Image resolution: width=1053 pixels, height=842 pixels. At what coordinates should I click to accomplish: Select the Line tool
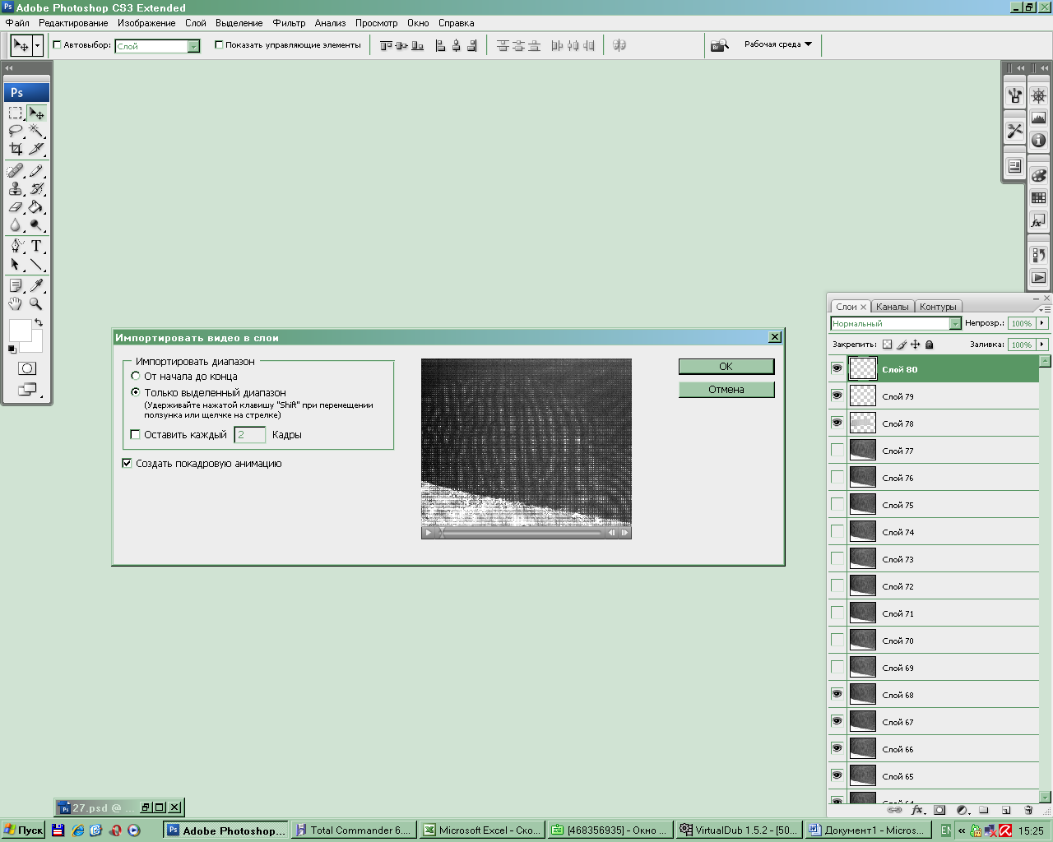pos(36,264)
